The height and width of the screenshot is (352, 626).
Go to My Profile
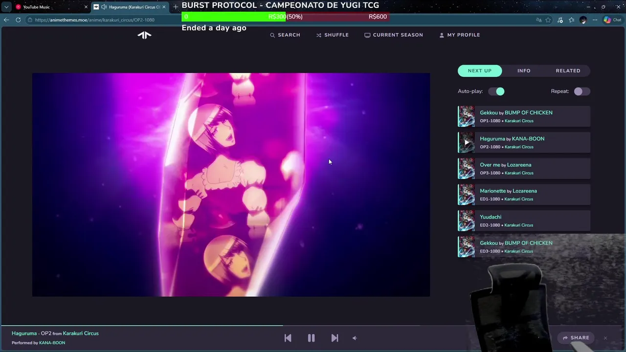(x=460, y=35)
